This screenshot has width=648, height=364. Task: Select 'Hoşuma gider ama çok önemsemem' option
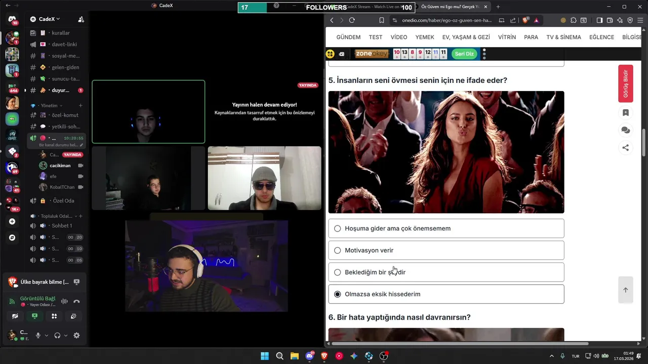click(446, 229)
